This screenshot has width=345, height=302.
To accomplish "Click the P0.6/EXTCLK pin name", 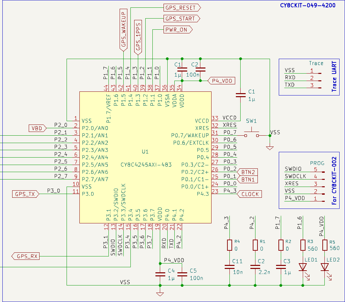I will (x=191, y=143).
